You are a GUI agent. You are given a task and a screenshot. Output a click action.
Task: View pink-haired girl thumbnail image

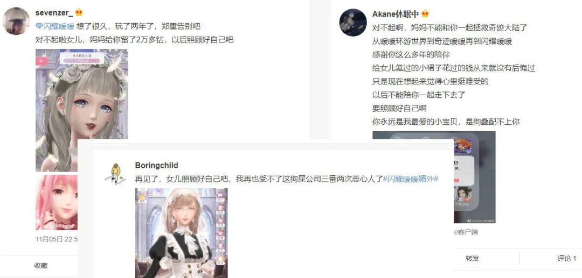pos(57,202)
